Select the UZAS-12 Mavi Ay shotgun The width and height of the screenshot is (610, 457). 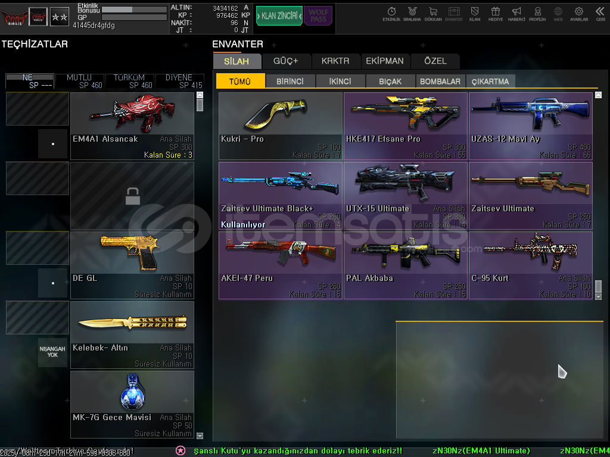pyautogui.click(x=531, y=126)
